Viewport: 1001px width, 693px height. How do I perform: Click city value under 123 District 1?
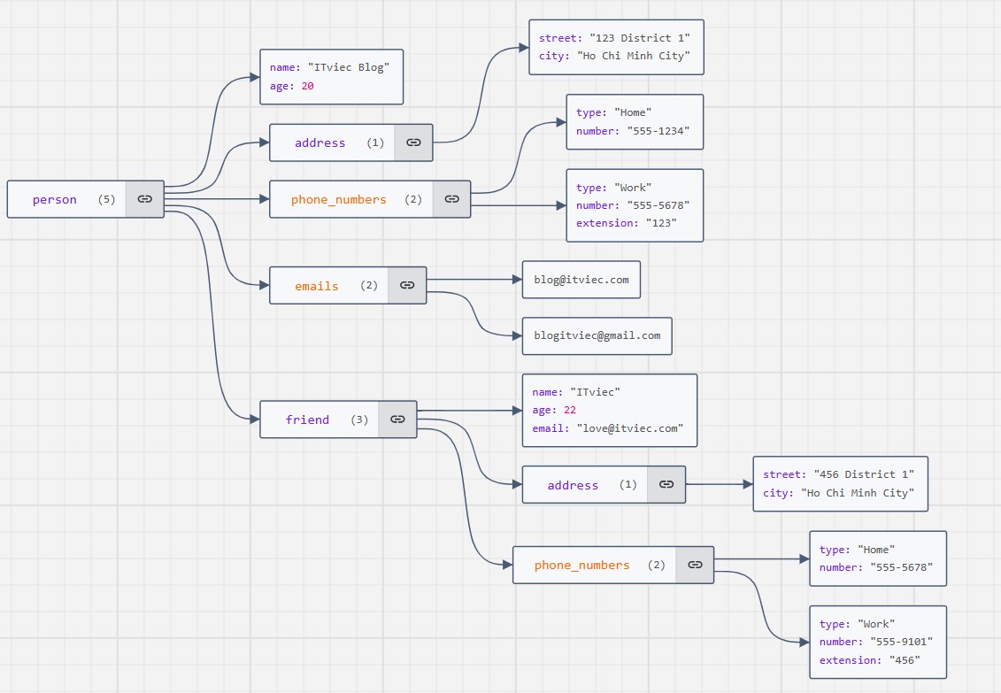634,56
